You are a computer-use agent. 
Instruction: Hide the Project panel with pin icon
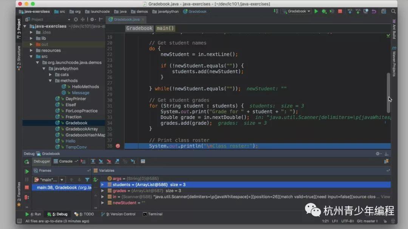coord(101,20)
